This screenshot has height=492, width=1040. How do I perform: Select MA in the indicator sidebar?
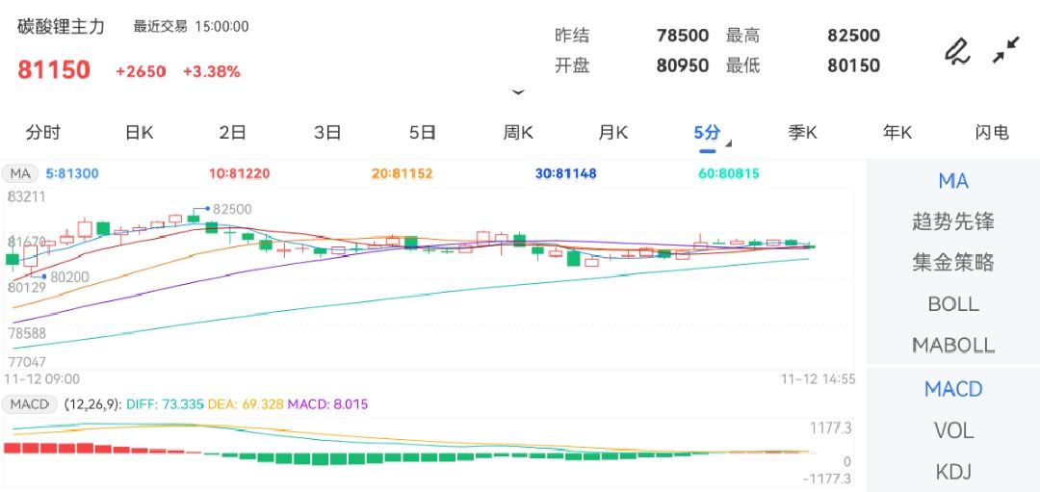pyautogui.click(x=953, y=180)
